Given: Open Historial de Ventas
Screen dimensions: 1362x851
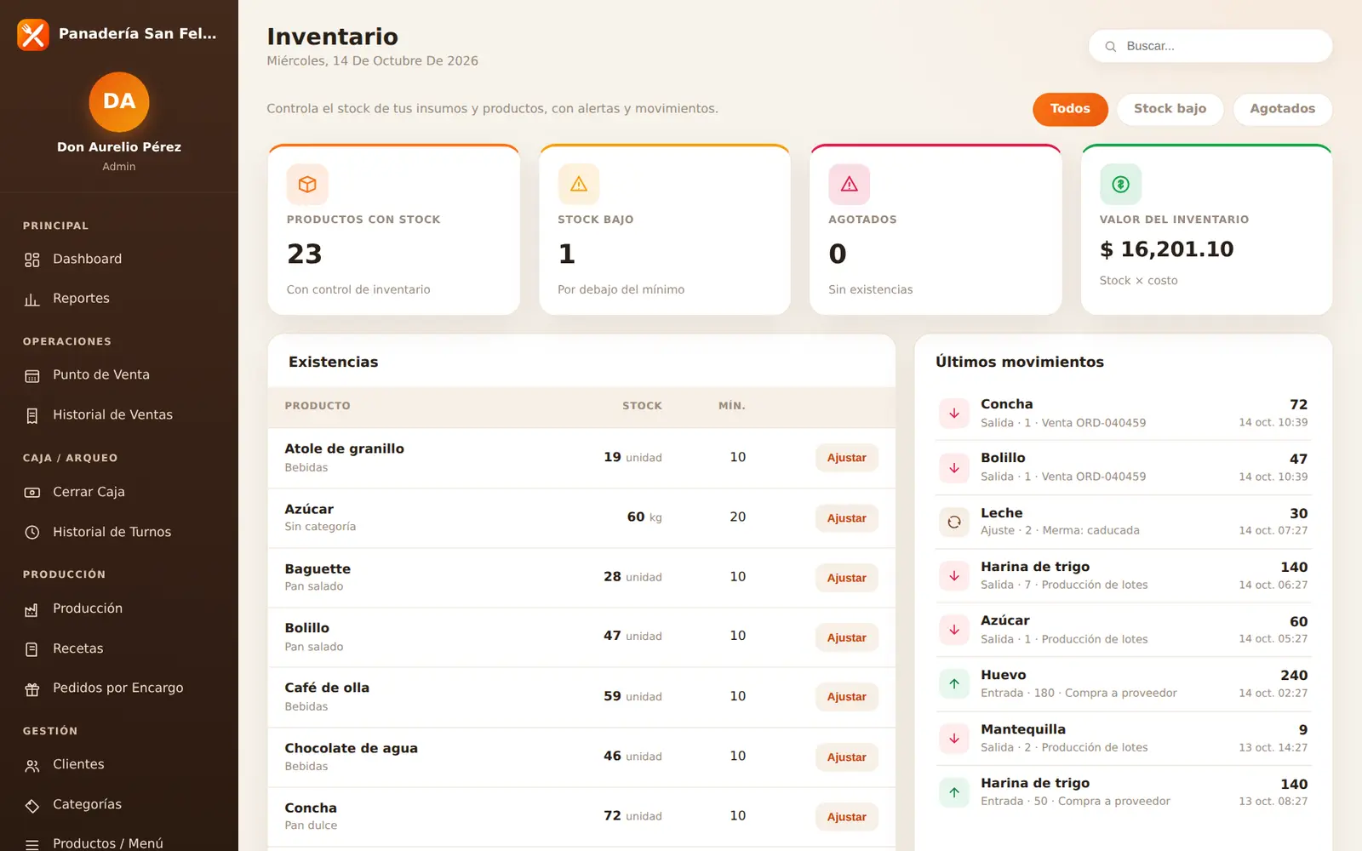Looking at the screenshot, I should pos(119,415).
